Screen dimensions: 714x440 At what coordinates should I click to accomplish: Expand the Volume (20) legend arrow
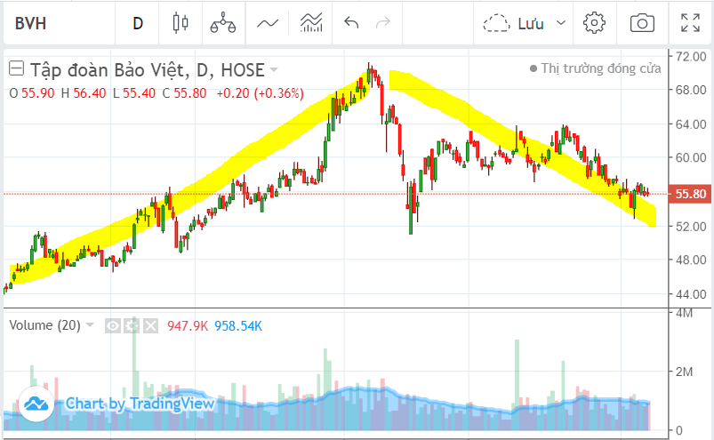pos(90,326)
